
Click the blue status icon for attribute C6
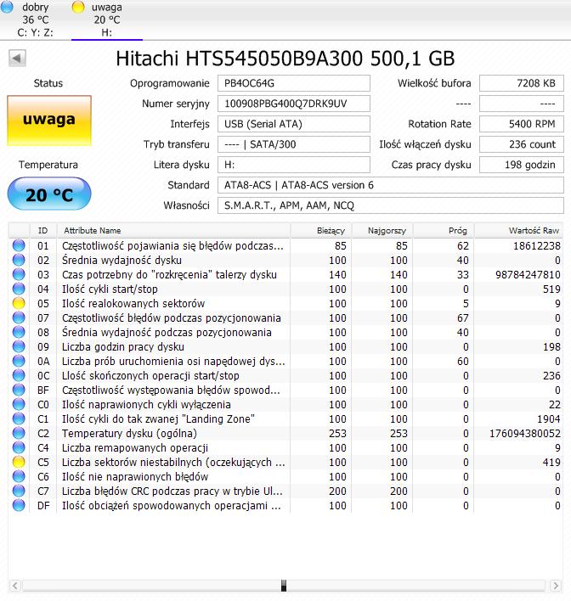tap(19, 476)
